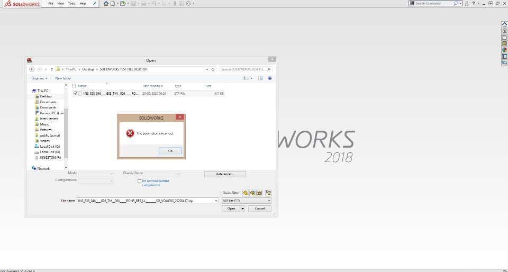Close the SOLIDWORKS error dialog with X

tap(180, 117)
